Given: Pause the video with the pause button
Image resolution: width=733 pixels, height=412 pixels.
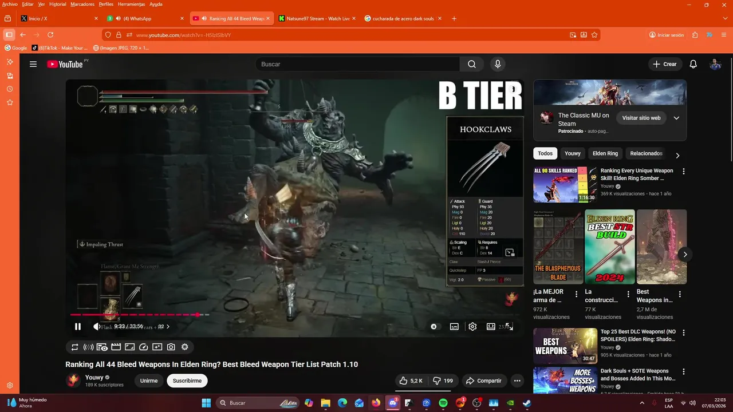Looking at the screenshot, I should pos(78,327).
